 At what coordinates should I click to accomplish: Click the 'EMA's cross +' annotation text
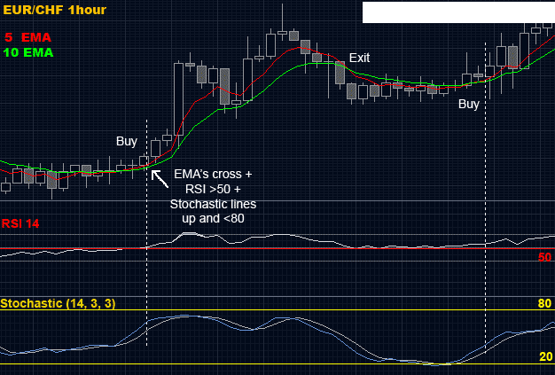click(x=213, y=174)
